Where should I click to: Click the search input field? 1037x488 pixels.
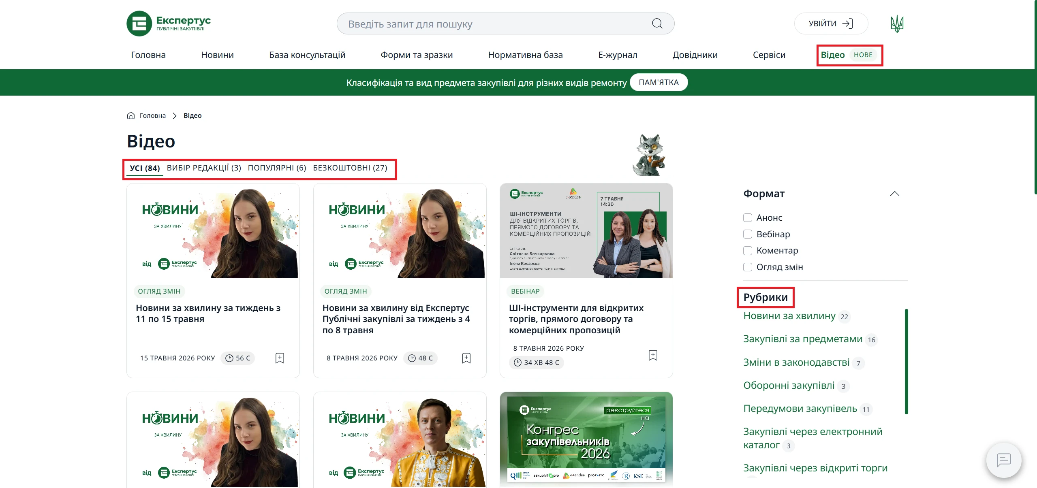[505, 23]
